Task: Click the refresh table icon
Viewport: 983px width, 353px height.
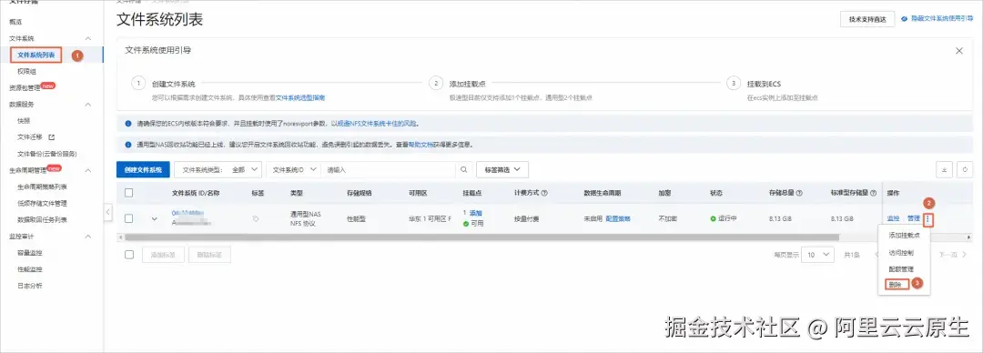Action: pos(965,169)
